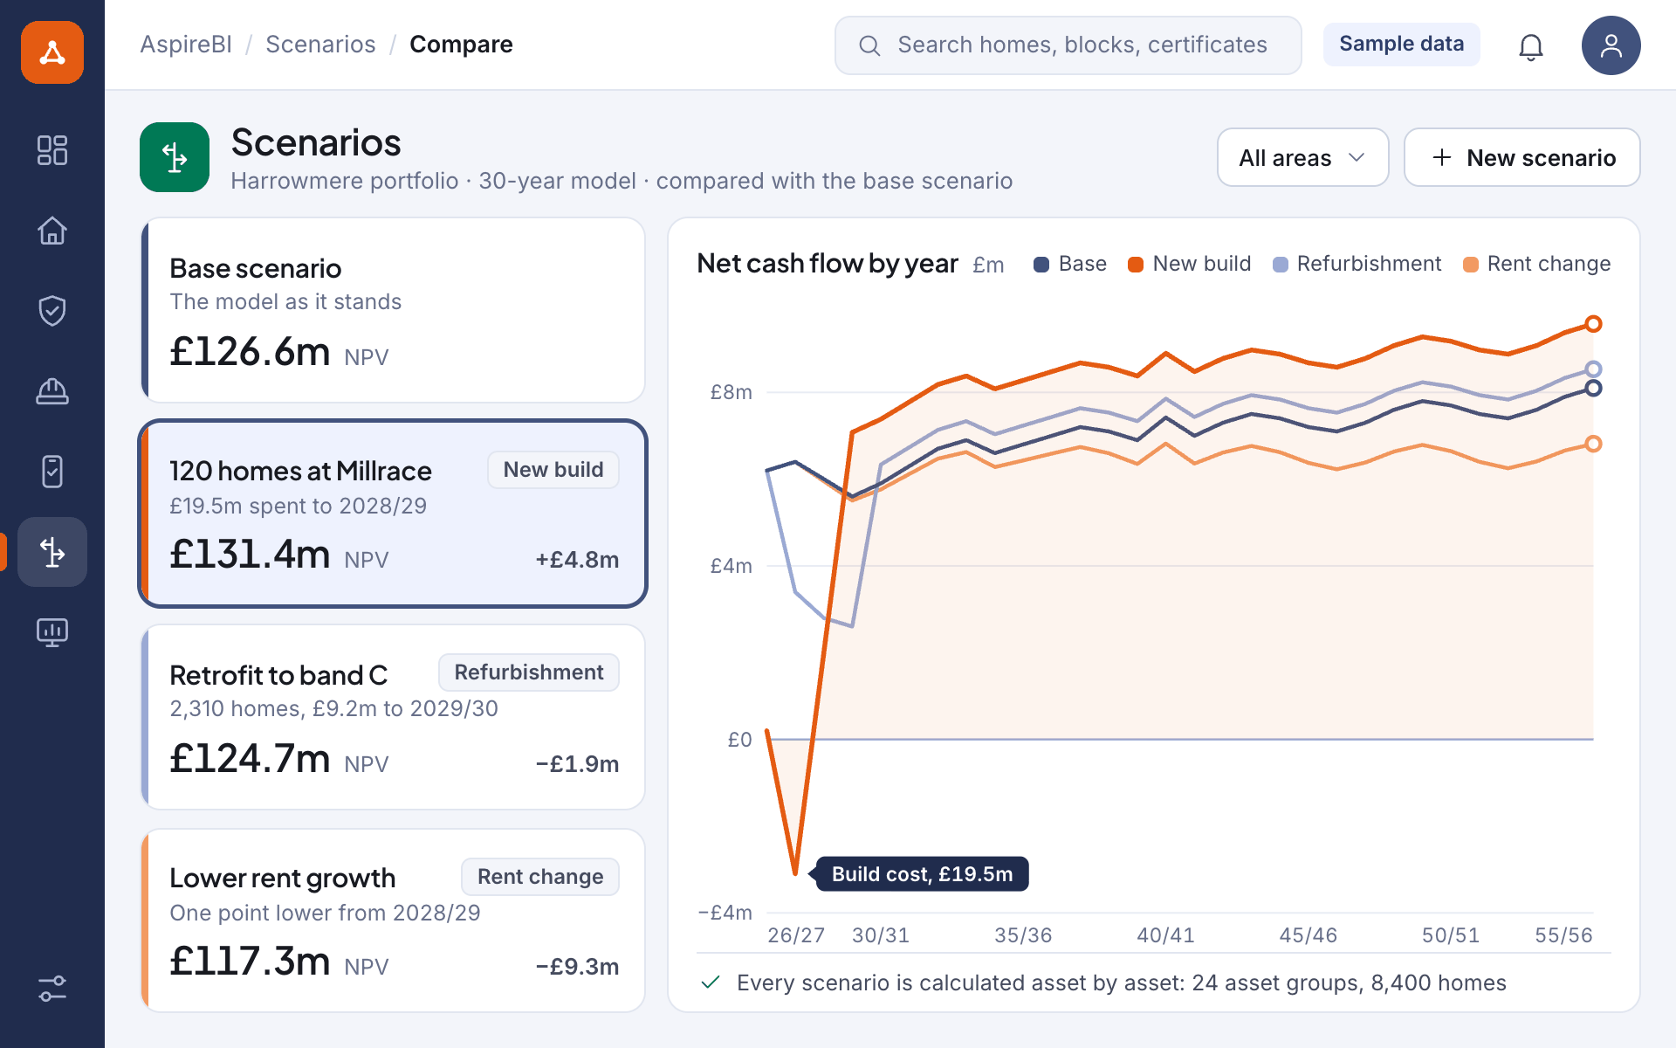Go to Scenarios breadcrumb
Image resolution: width=1676 pixels, height=1048 pixels.
(320, 45)
